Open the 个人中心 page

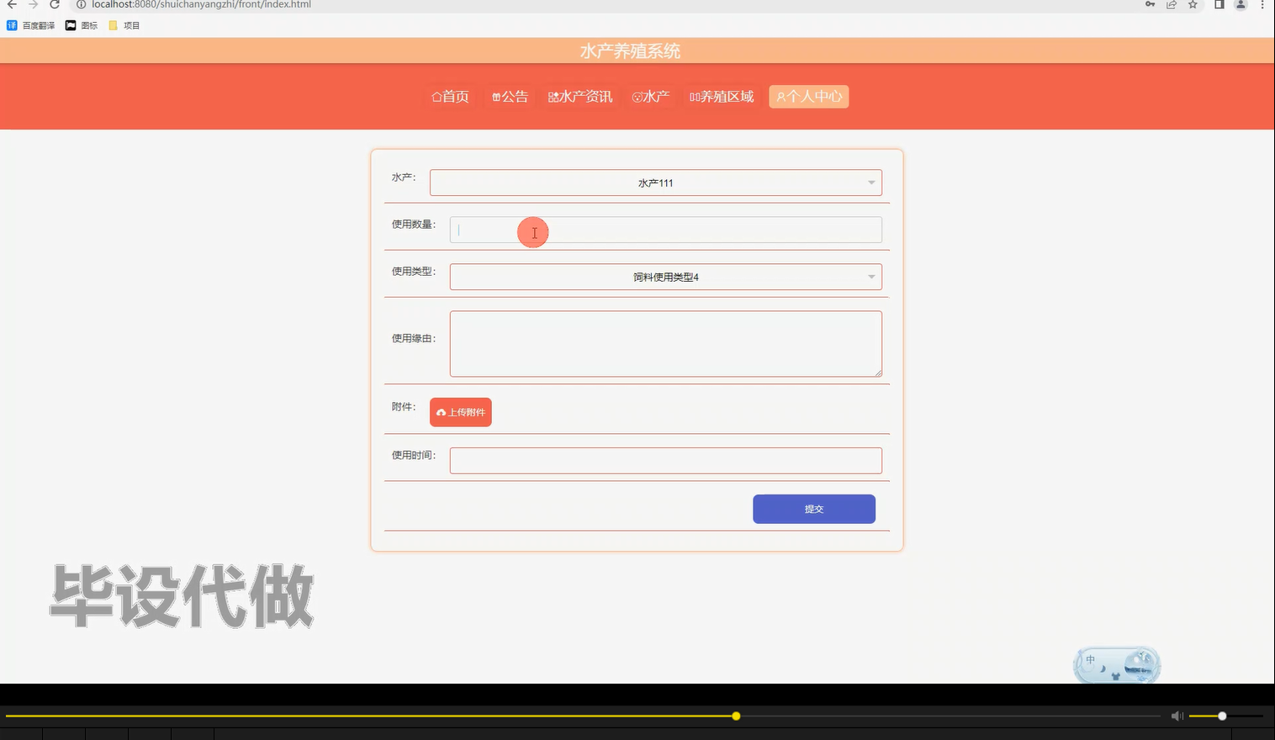coord(808,96)
